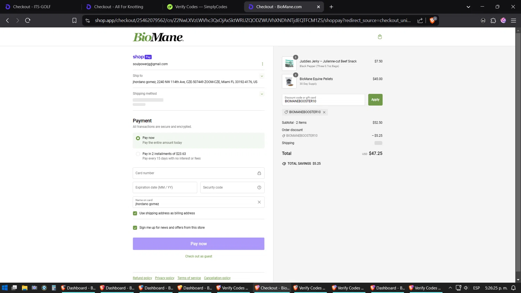Show hidden system tray icons
Screen dimensions: 521x293
(450, 288)
